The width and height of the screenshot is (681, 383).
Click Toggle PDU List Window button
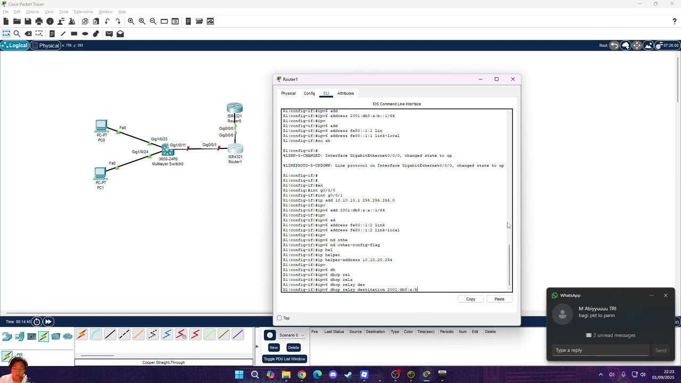(284, 359)
